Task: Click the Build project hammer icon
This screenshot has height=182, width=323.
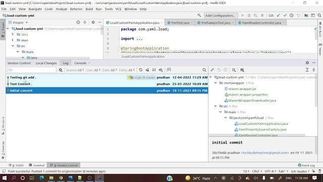Action: (199, 16)
